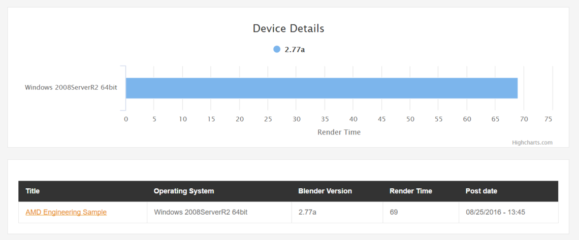Viewport: 579px width, 240px height.
Task: Select the Windows 2008ServerR2 64bit axis label
Action: pyautogui.click(x=71, y=88)
